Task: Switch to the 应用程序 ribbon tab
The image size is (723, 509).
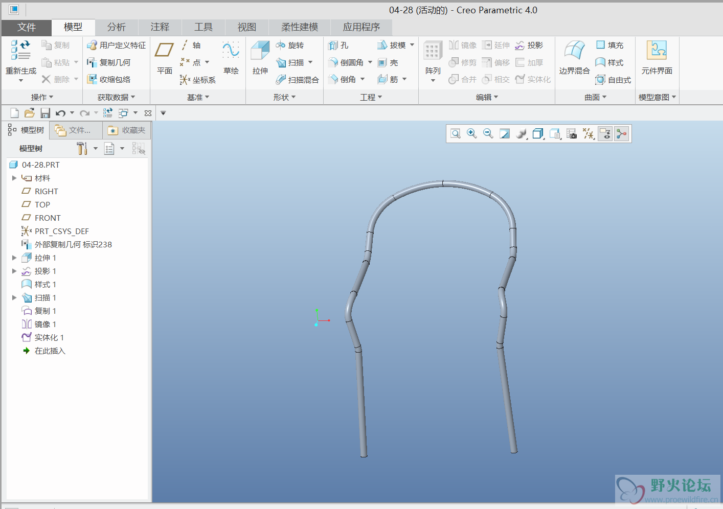Action: pos(361,27)
